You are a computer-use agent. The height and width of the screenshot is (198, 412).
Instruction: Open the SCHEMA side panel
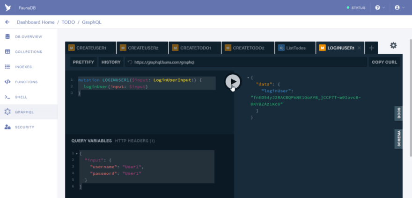tap(398, 139)
